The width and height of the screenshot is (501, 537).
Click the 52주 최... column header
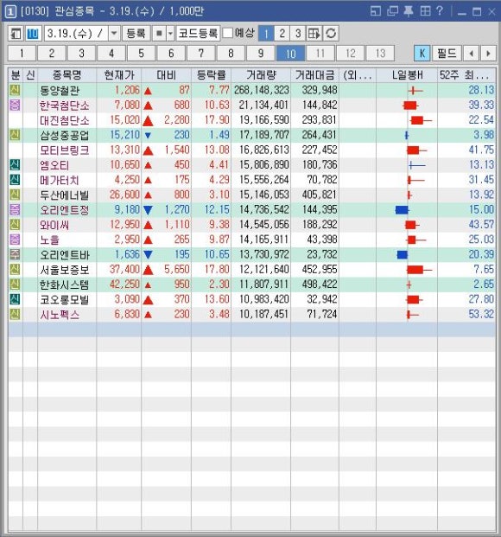466,75
